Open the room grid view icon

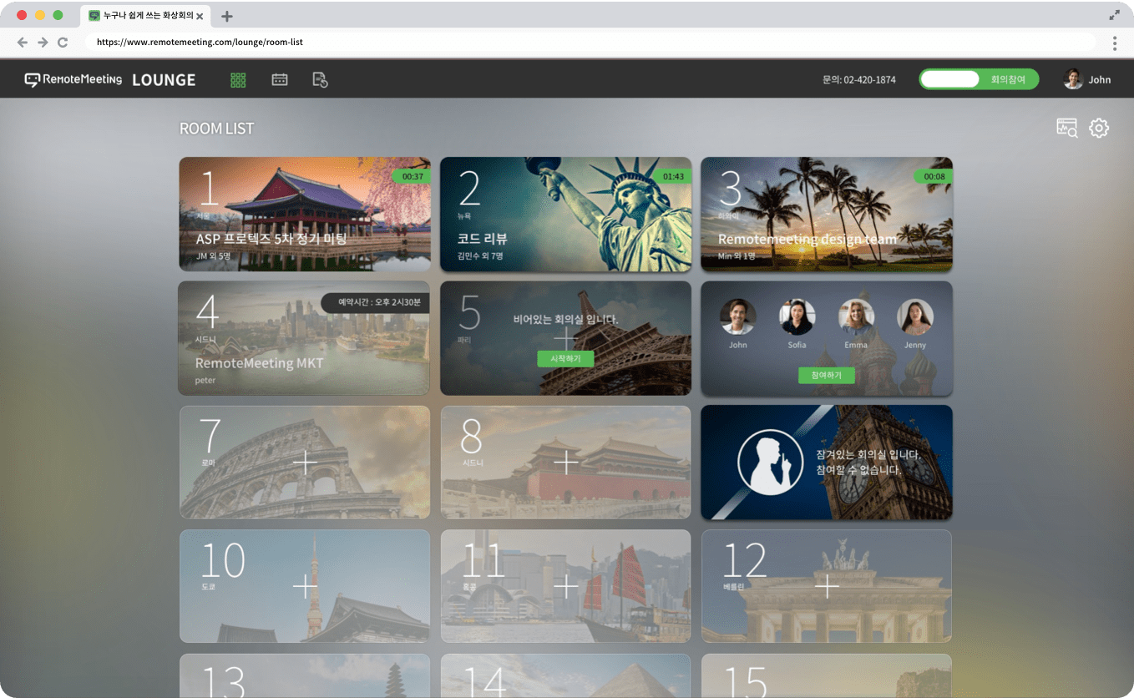(238, 80)
